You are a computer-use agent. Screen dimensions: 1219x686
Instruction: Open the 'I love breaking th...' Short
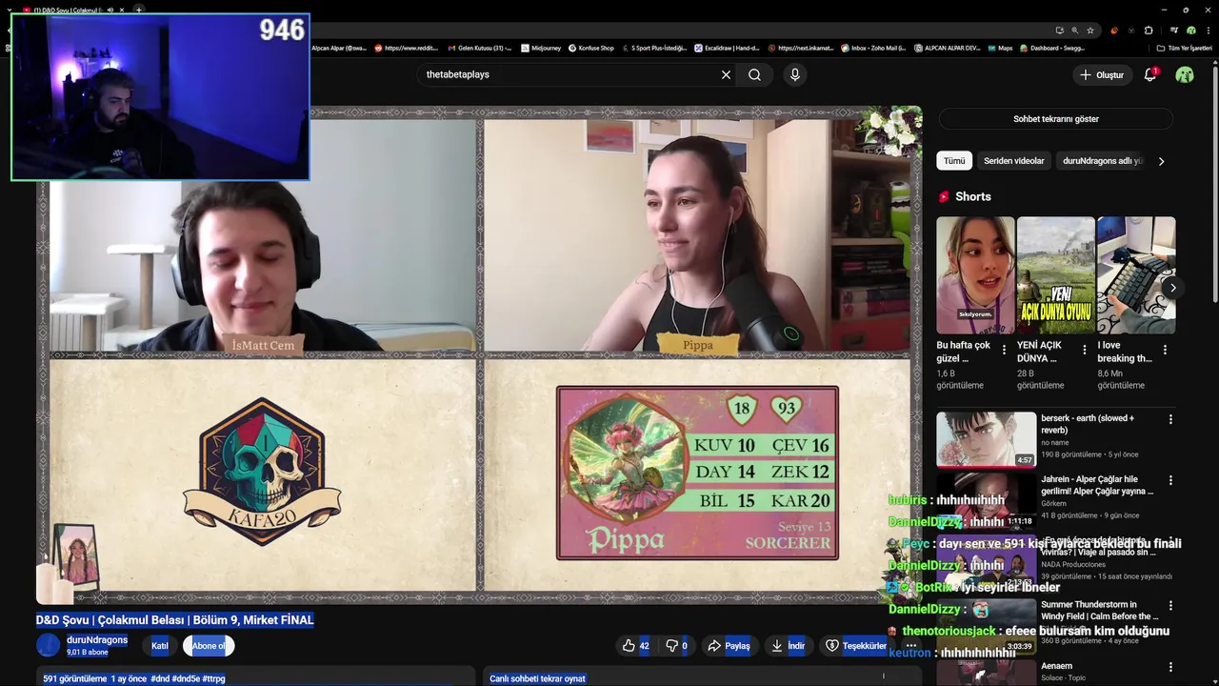pyautogui.click(x=1136, y=275)
